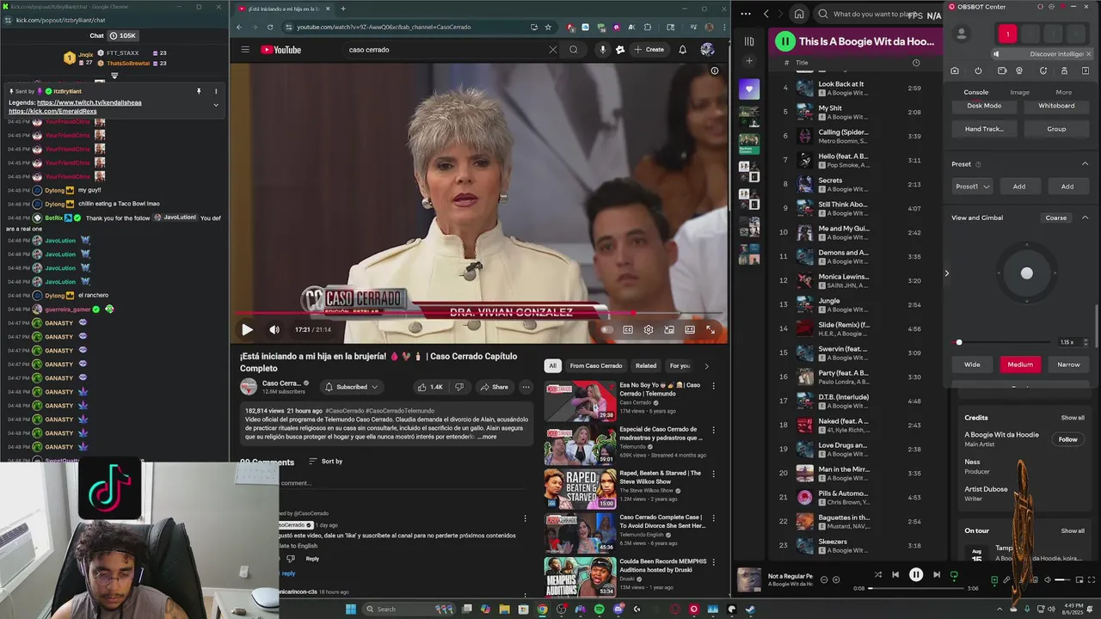Image resolution: width=1101 pixels, height=619 pixels.
Task: Share the Caso Cerrado video
Action: pos(494,387)
